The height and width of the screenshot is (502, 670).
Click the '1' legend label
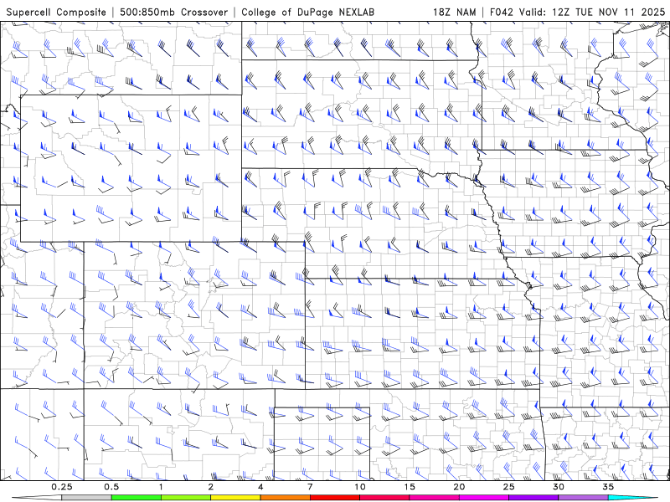pyautogui.click(x=161, y=487)
